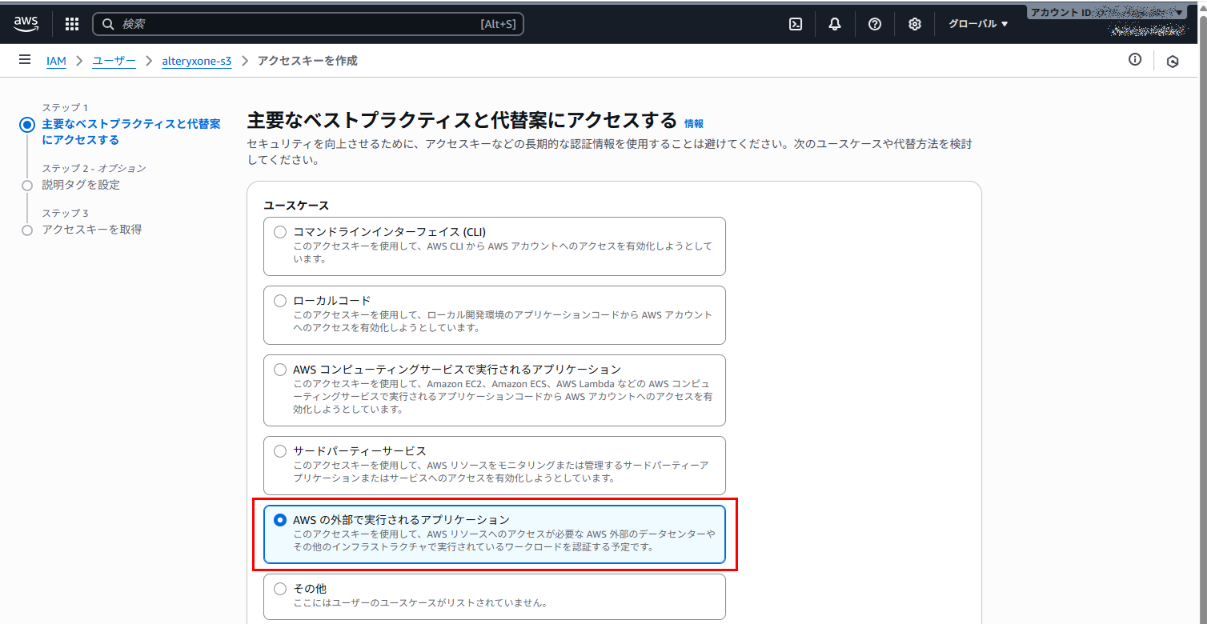Click the hexagon icon at far right
Screen dimensions: 1207x624
tap(1173, 62)
